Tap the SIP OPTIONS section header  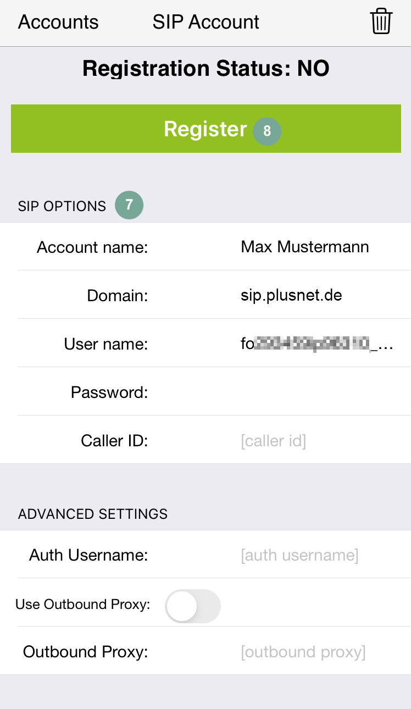click(62, 206)
